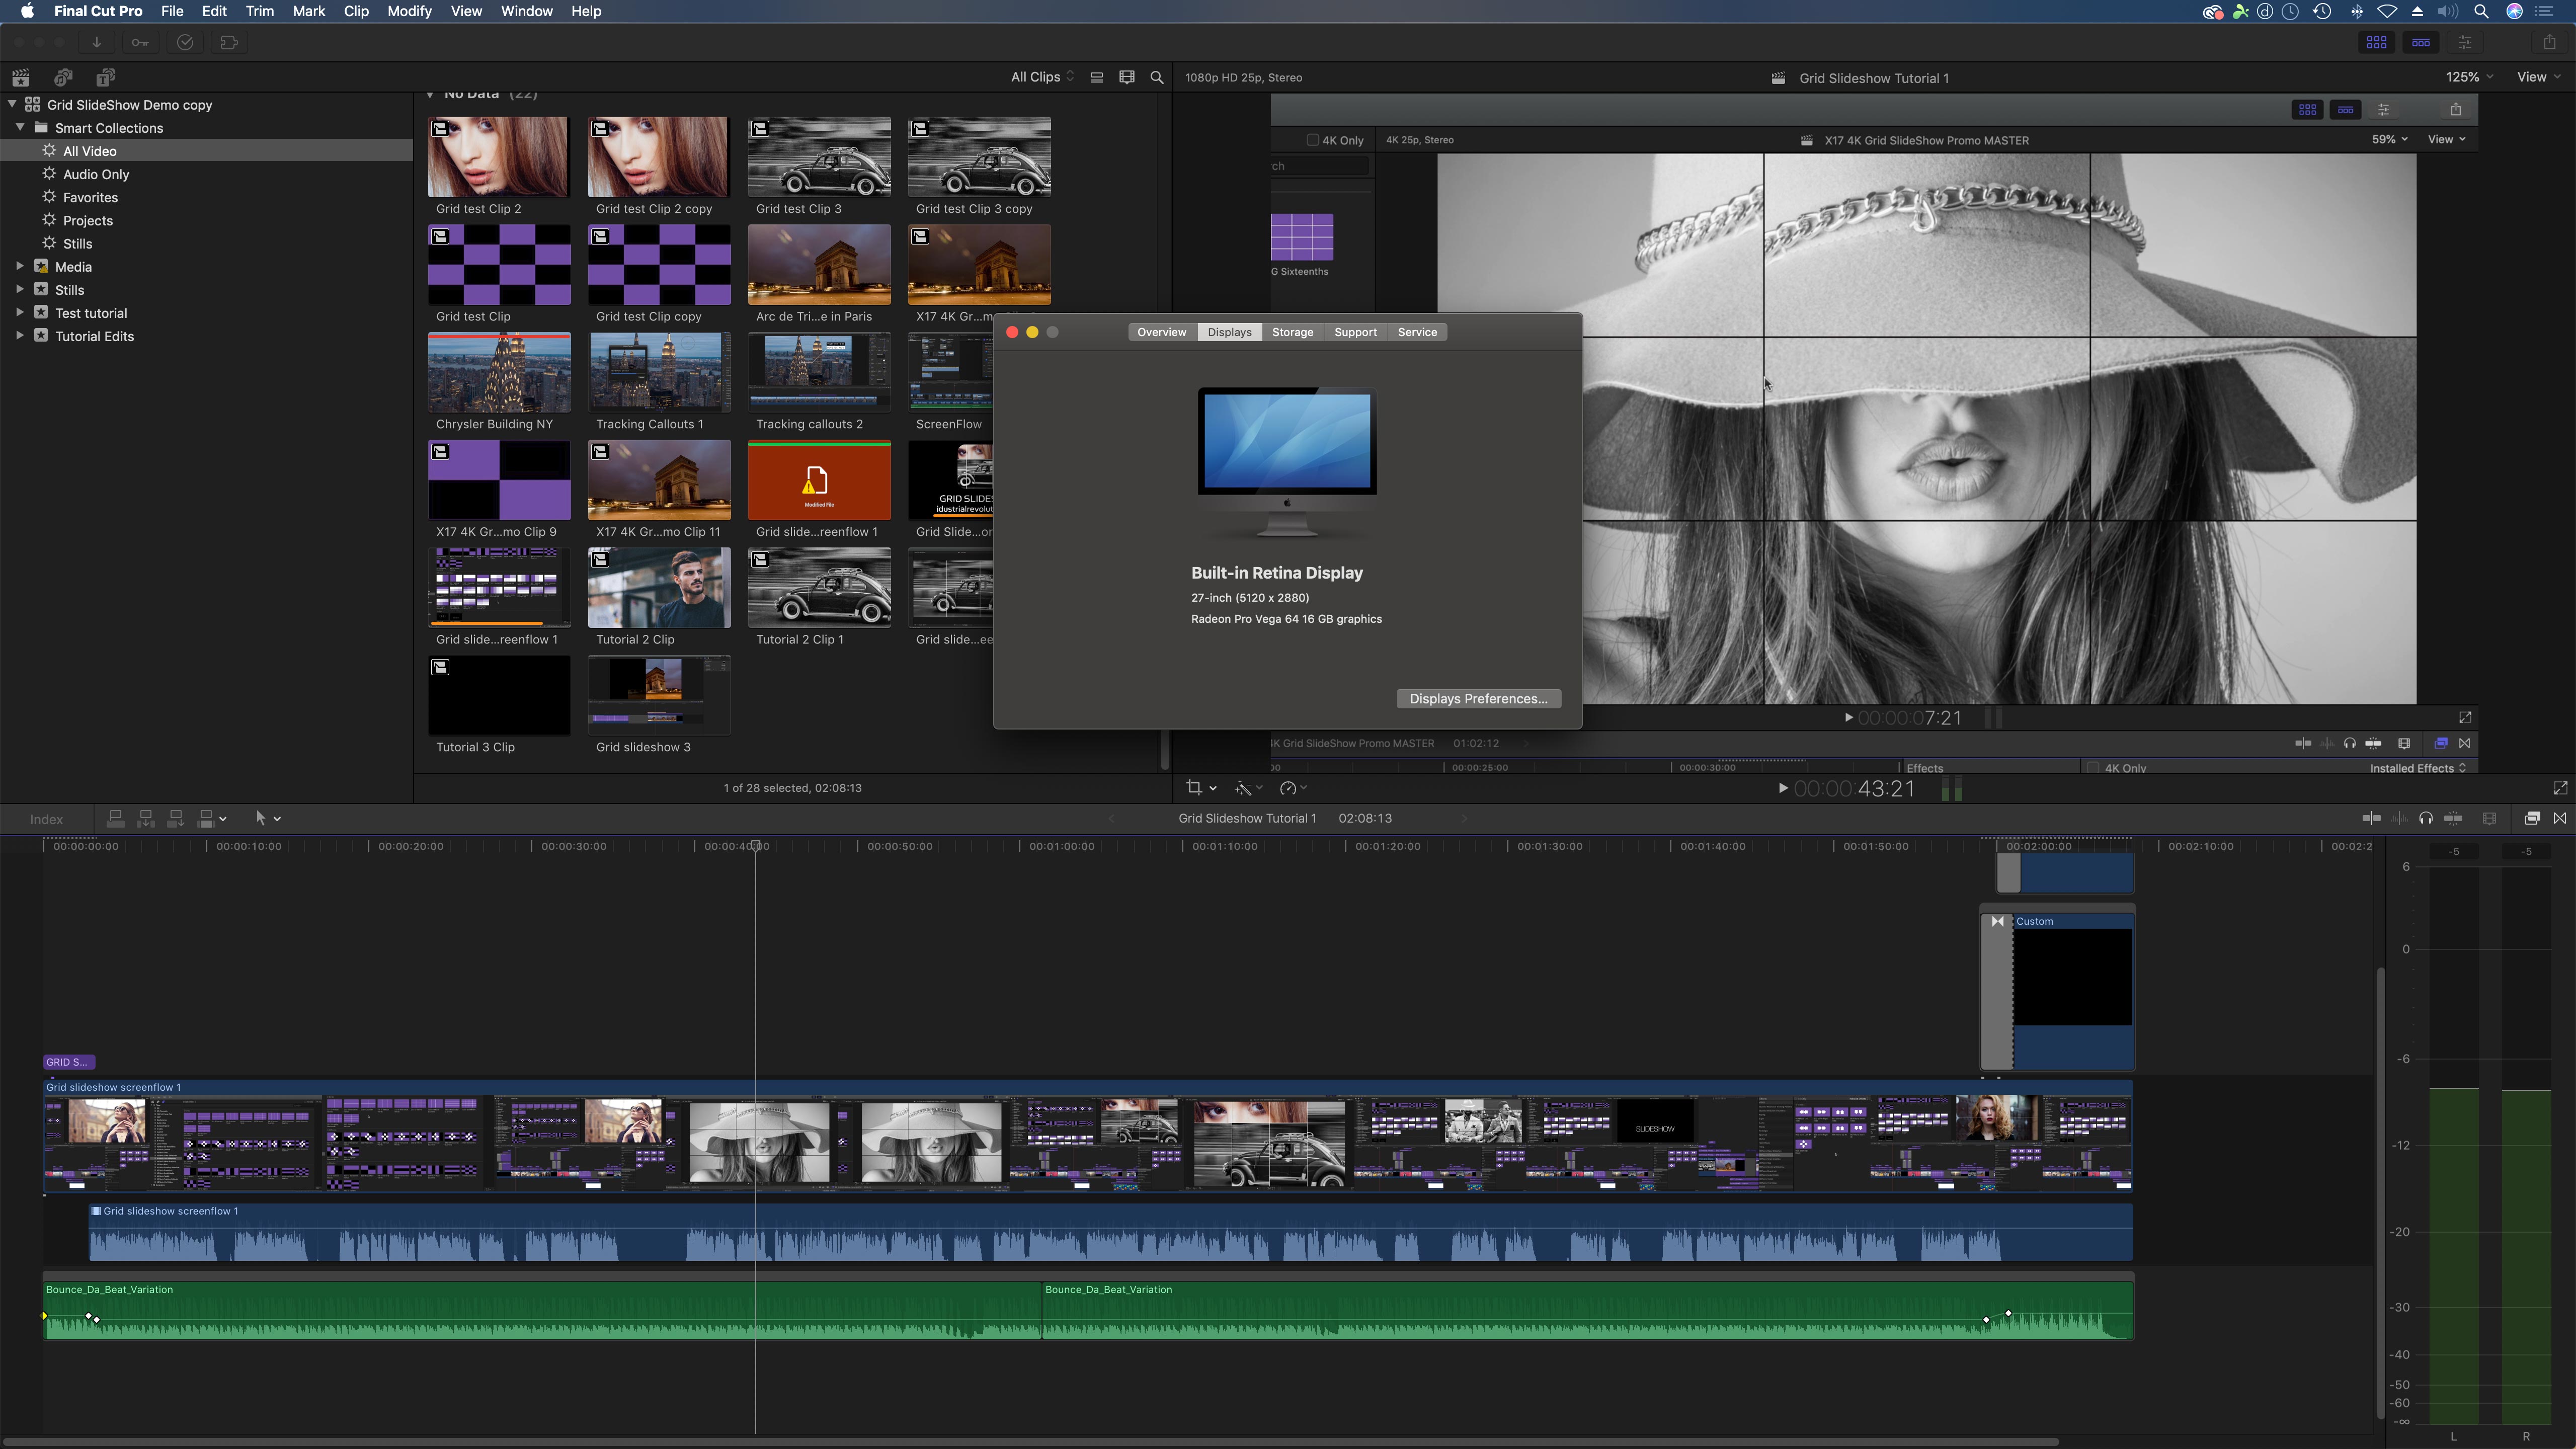Screen dimensions: 2576x1449
Task: Click the browser search magnifier icon
Action: pyautogui.click(x=1157, y=77)
